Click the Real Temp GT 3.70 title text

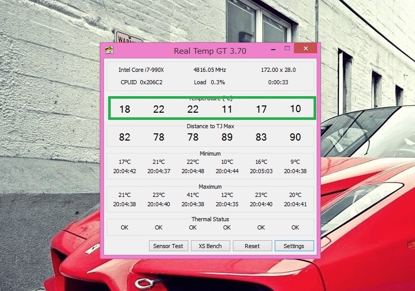coord(210,51)
